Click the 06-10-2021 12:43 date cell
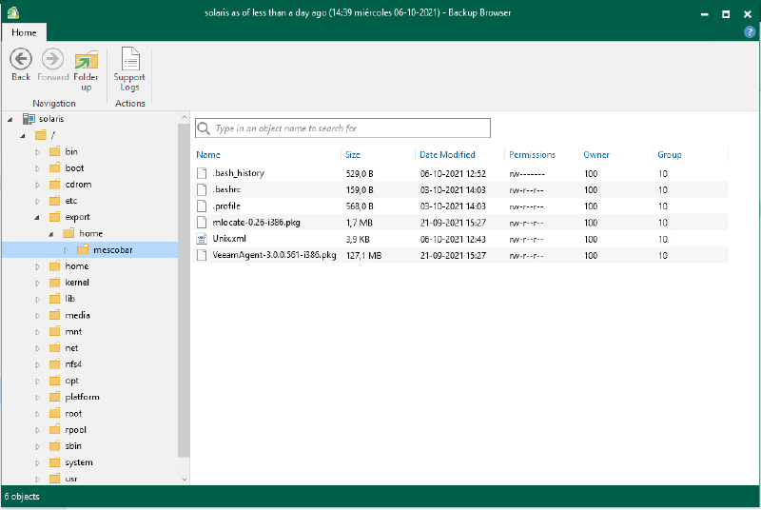The image size is (761, 510). [453, 239]
